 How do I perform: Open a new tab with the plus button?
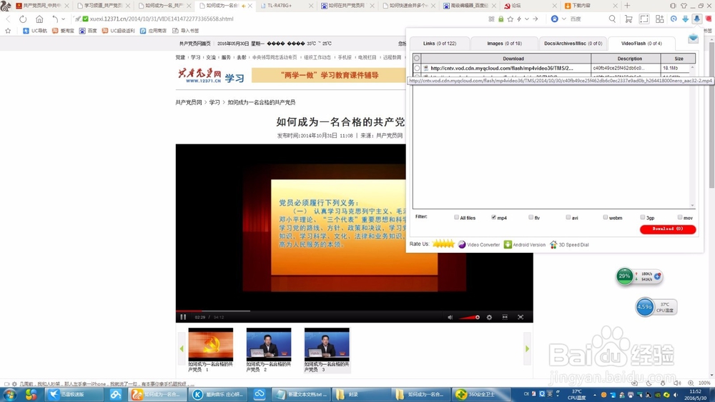[627, 6]
